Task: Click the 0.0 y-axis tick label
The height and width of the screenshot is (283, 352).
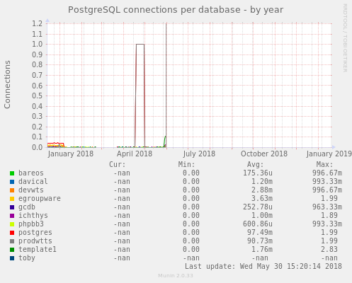Action: coord(37,147)
